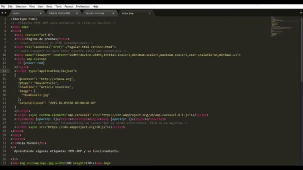
Task: Click the charset="utf-8" attribute
Action: point(39,35)
